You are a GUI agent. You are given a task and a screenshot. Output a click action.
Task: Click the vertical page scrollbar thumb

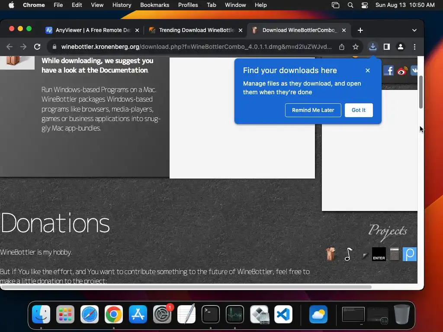[x=421, y=93]
